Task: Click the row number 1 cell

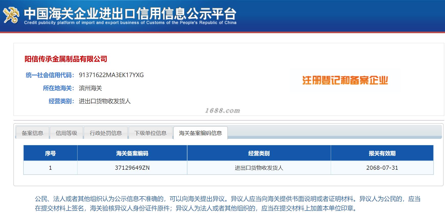Action: coord(50,168)
